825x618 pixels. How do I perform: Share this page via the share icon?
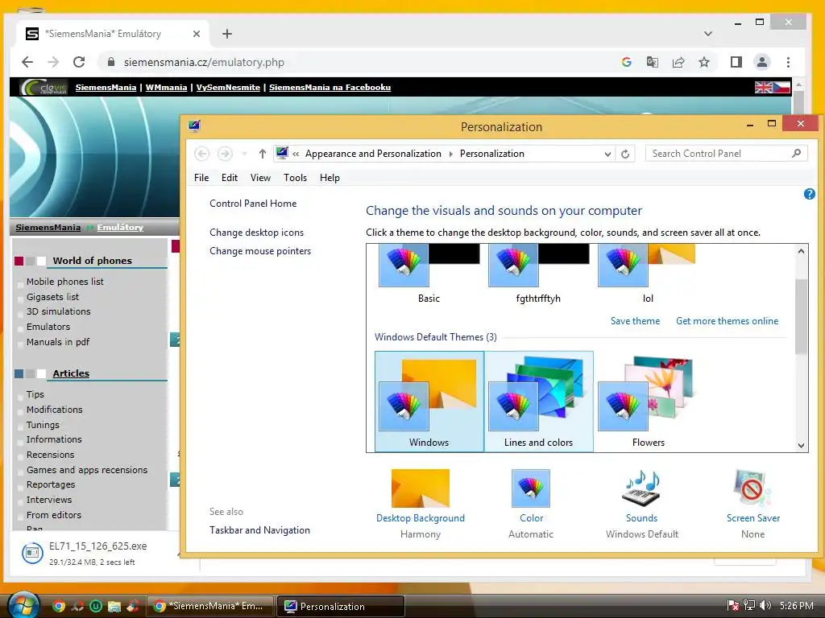click(x=678, y=62)
